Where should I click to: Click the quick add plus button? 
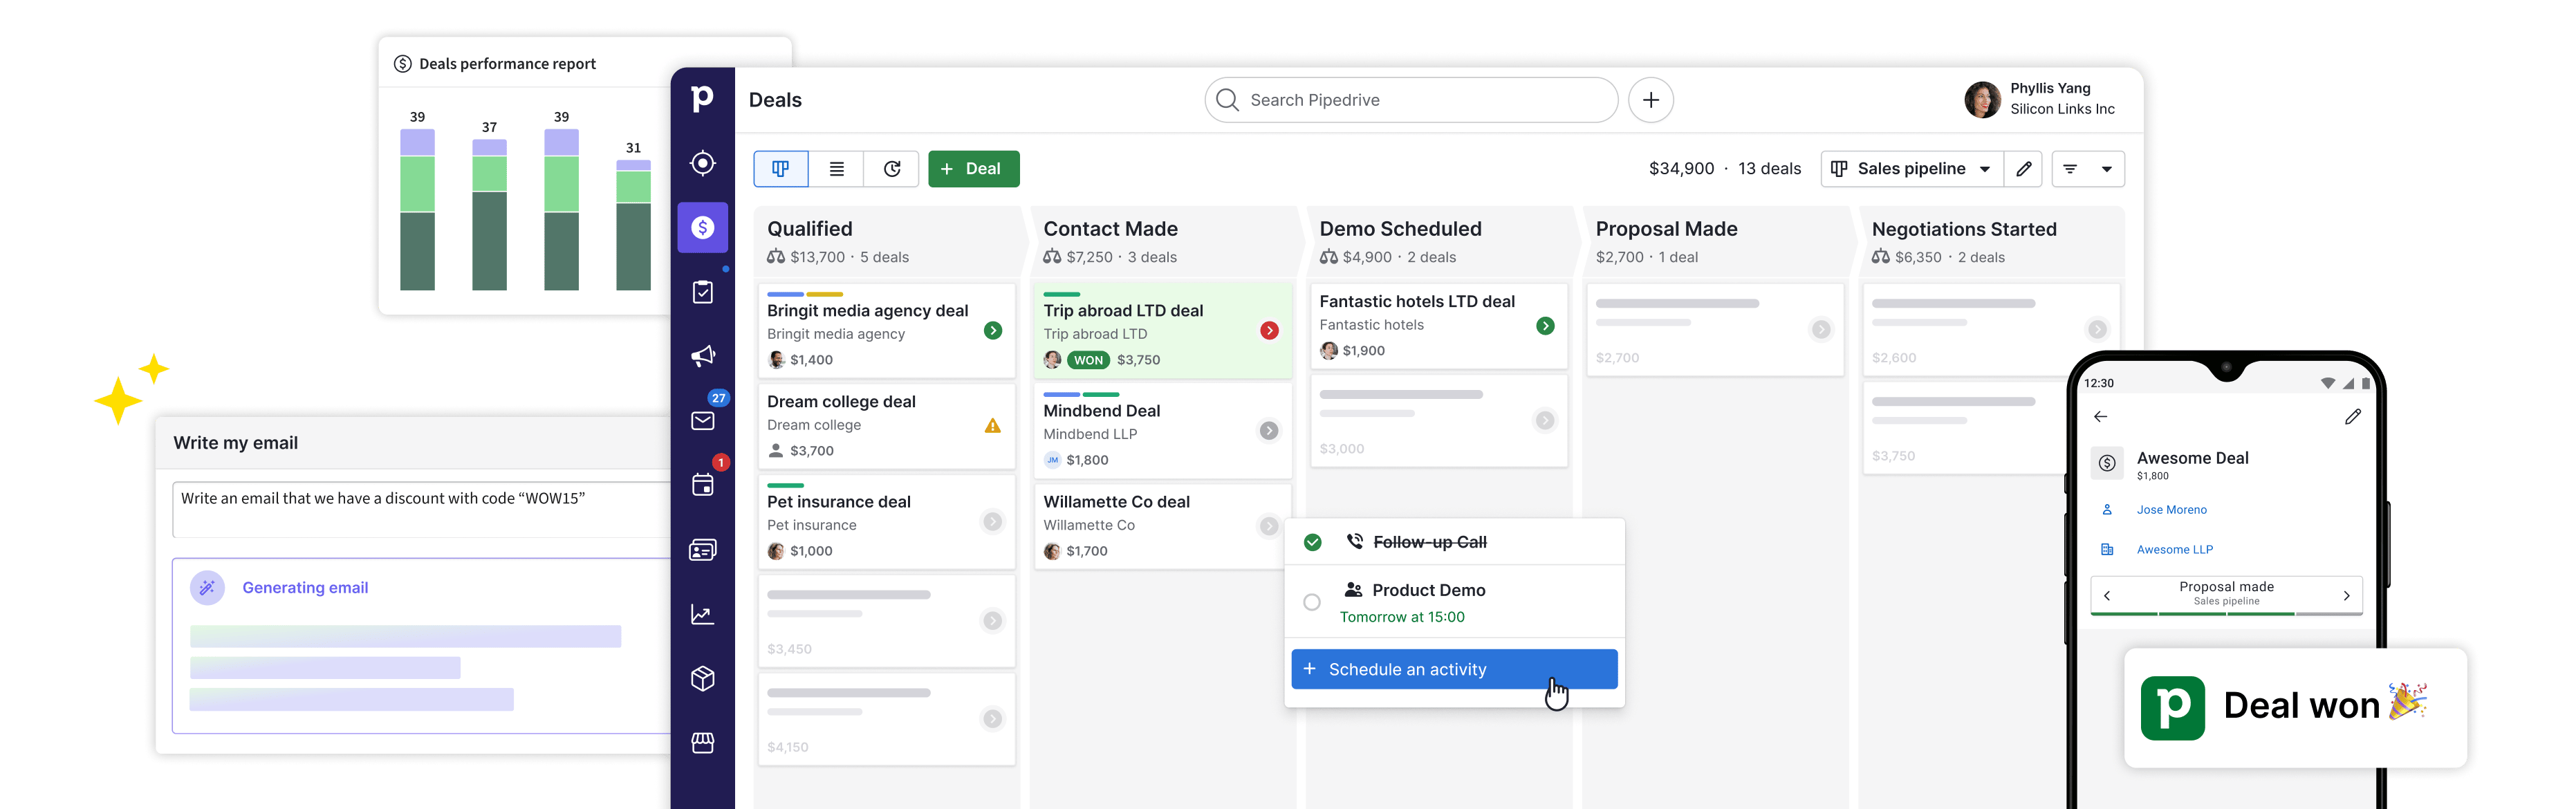1650,100
